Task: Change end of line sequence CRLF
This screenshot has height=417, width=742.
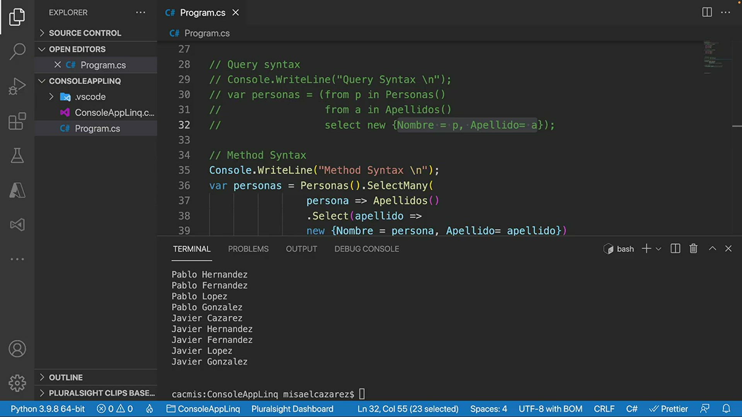Action: tap(604, 409)
